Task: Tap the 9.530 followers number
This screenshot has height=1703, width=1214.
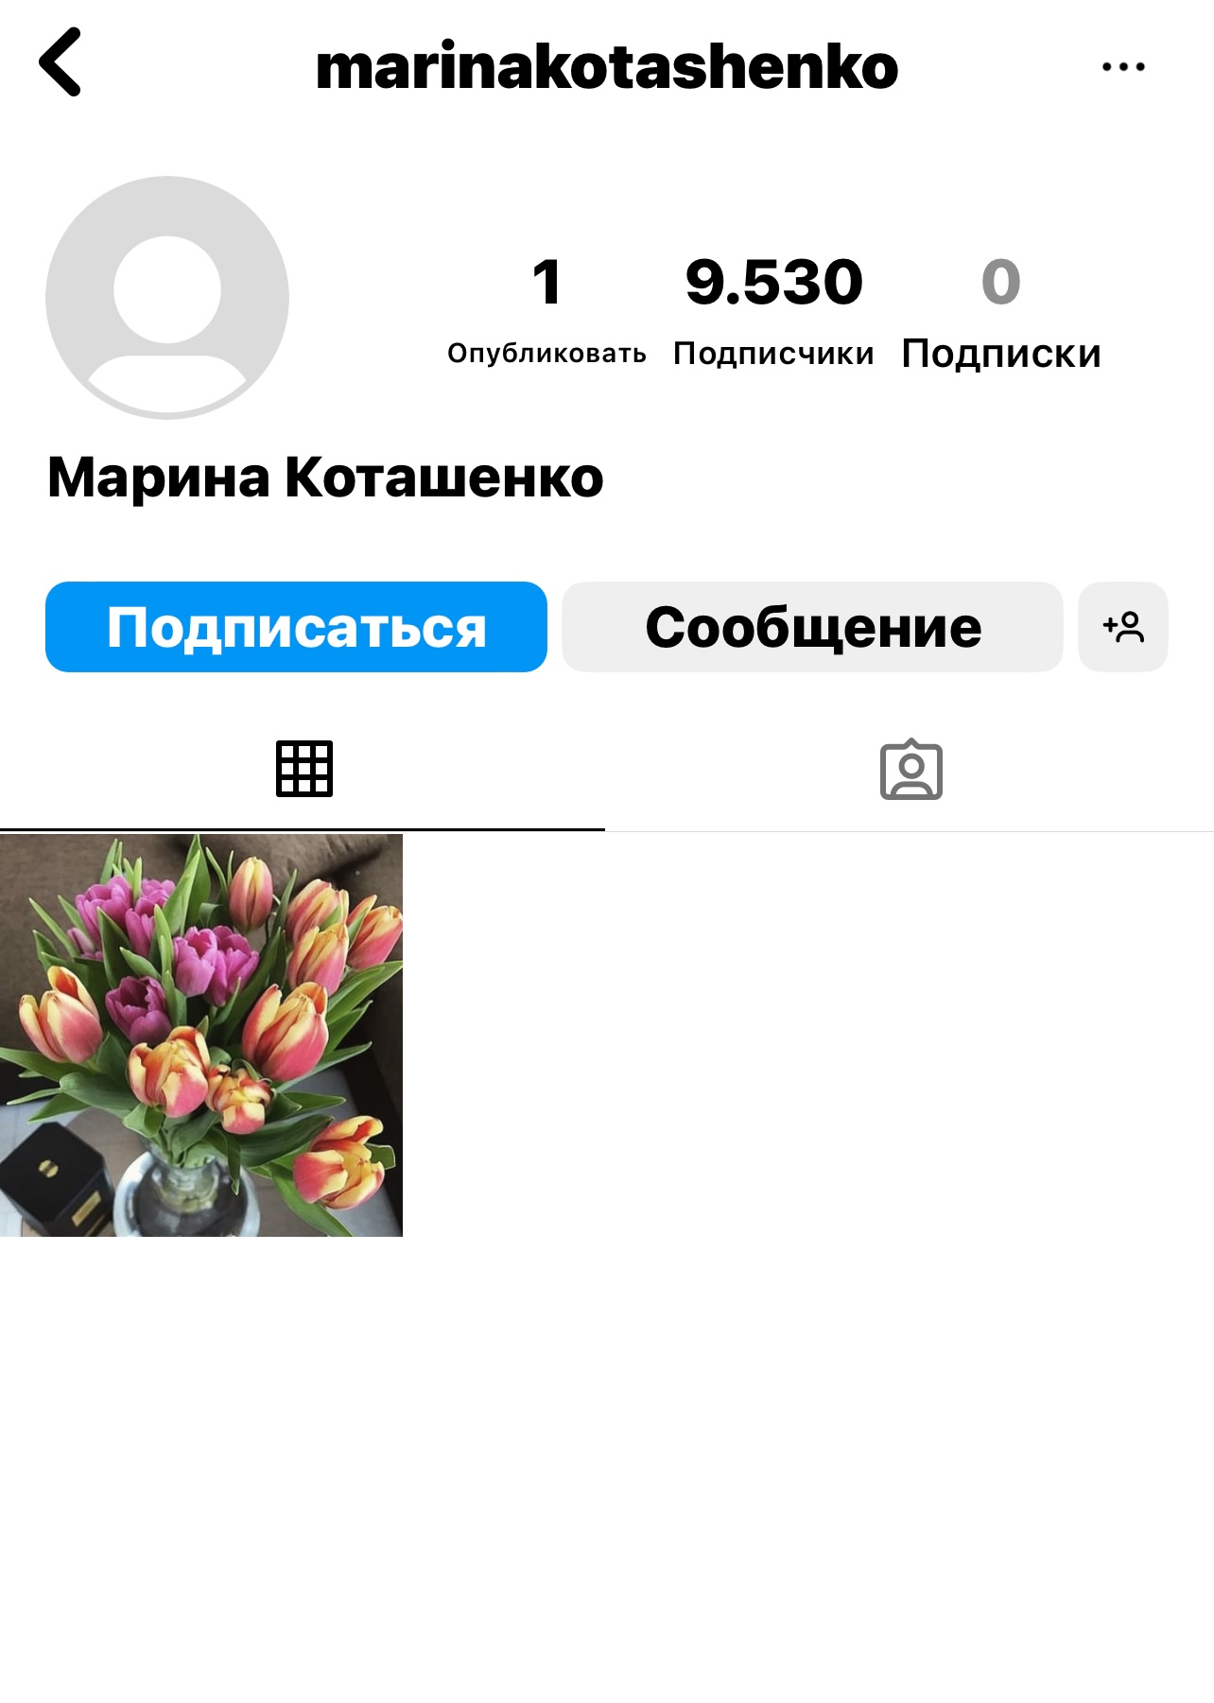Action: (x=773, y=282)
